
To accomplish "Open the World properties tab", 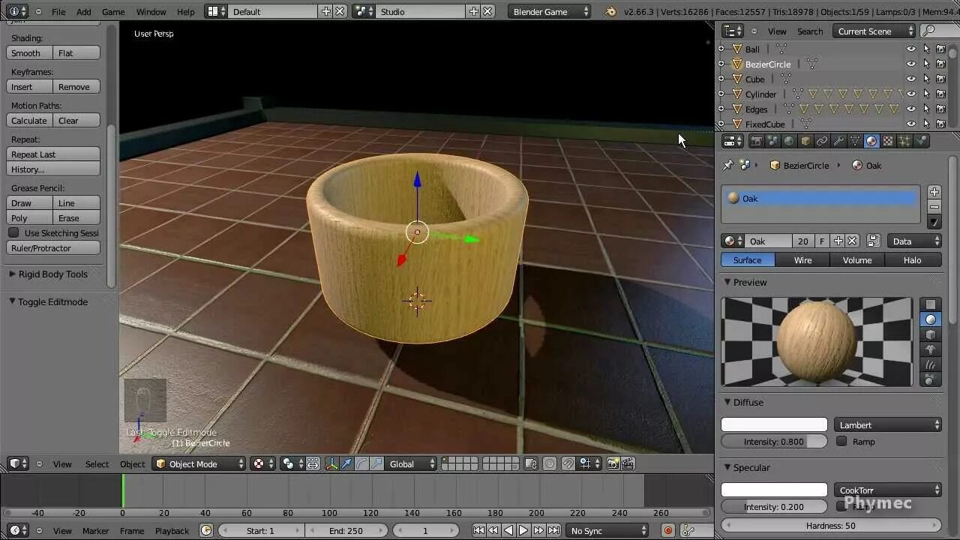I will tap(789, 141).
